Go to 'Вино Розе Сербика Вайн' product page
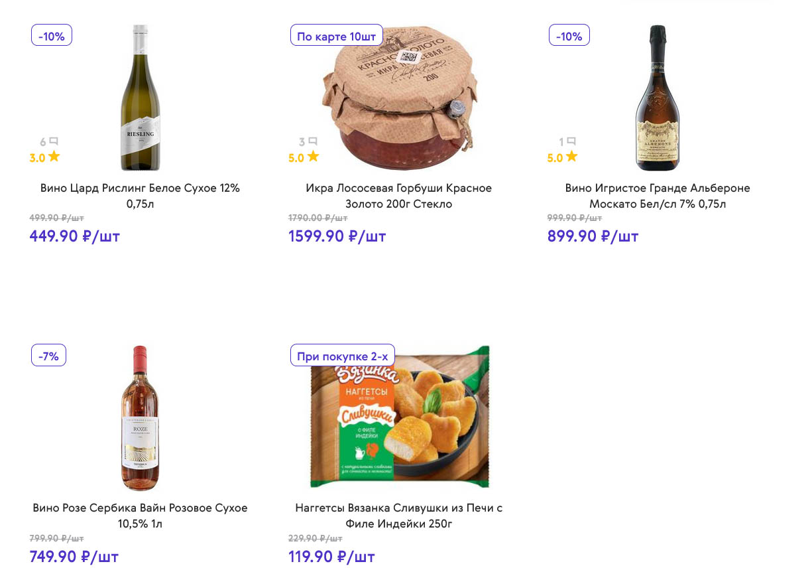Image resolution: width=812 pixels, height=574 pixels. pos(140,516)
